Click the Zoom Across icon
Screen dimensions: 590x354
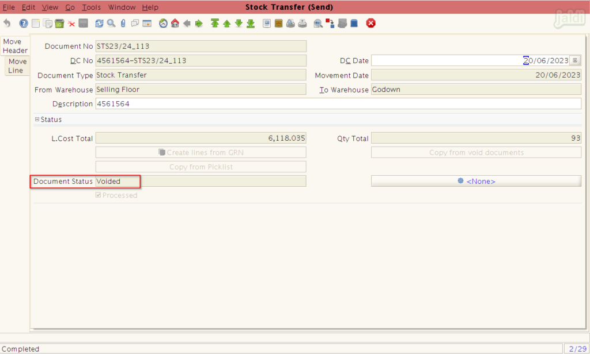pos(318,24)
